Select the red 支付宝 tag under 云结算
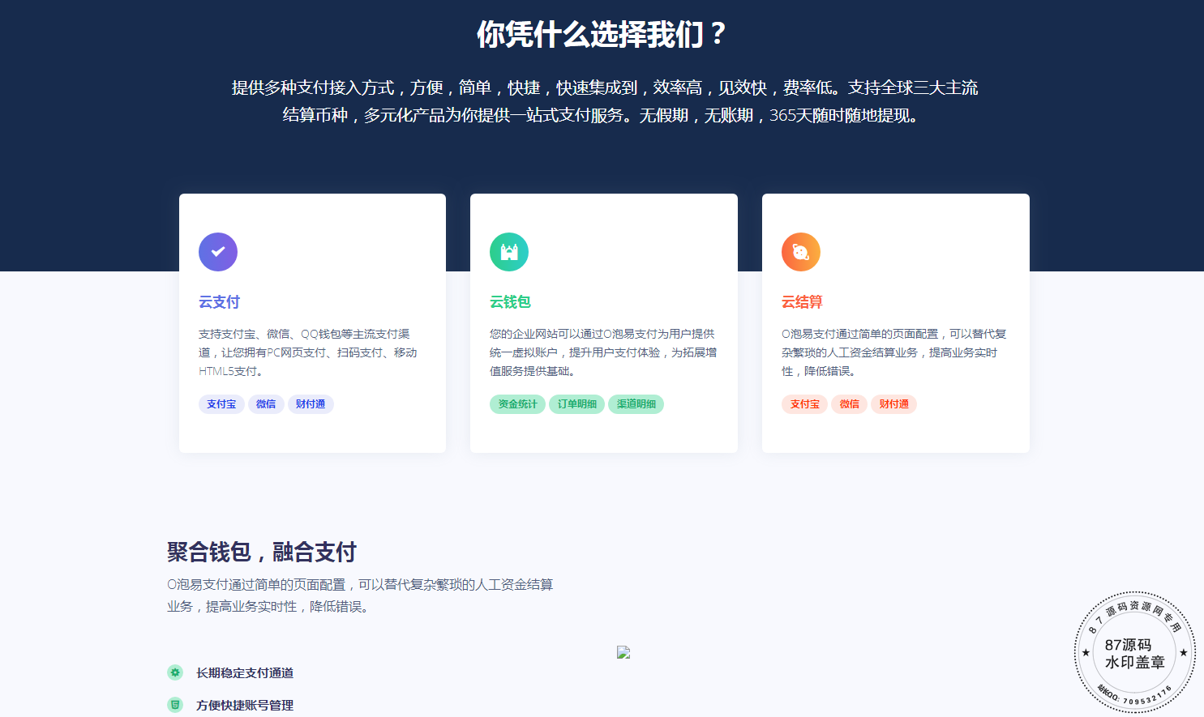1204x717 pixels. pyautogui.click(x=804, y=404)
